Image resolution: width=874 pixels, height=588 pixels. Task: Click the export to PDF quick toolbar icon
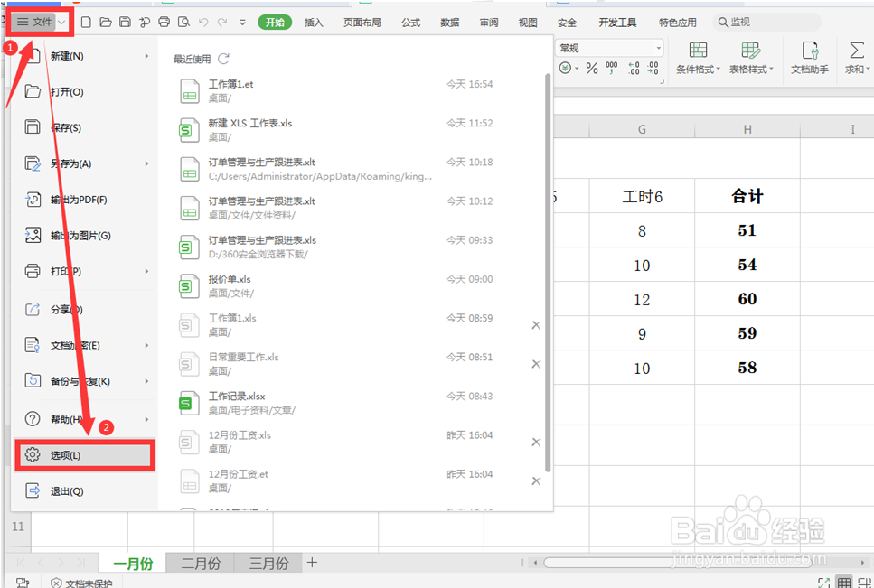point(145,23)
